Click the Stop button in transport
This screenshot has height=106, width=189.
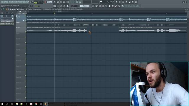click(42, 2)
